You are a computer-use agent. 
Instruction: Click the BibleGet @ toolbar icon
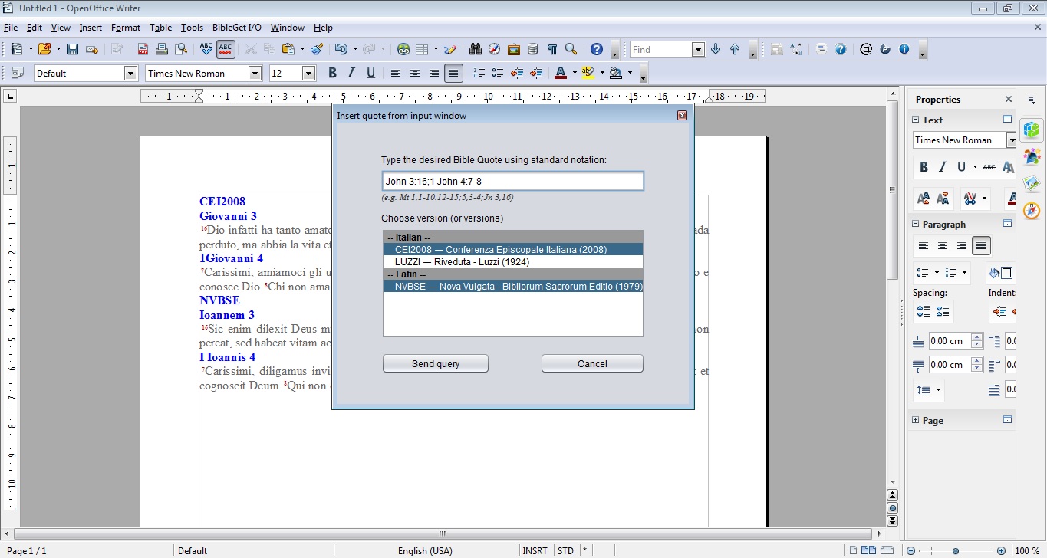[x=866, y=49]
